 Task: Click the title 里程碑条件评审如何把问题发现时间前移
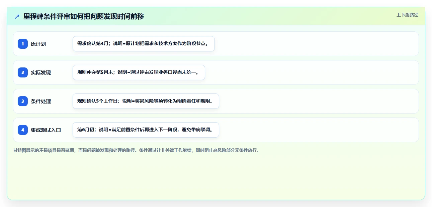84,16
